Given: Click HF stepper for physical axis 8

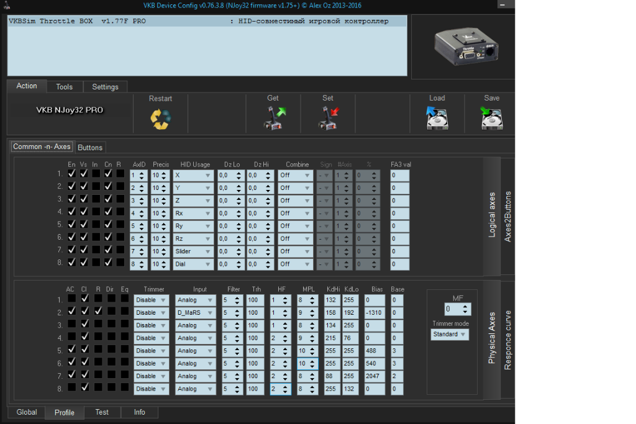Looking at the screenshot, I should pyautogui.click(x=285, y=389).
